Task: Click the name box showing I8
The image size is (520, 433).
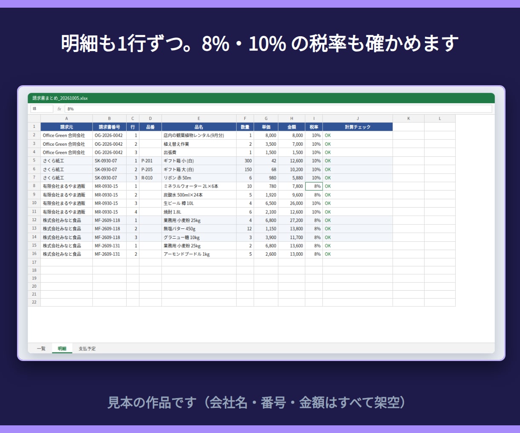Action: click(x=42, y=109)
